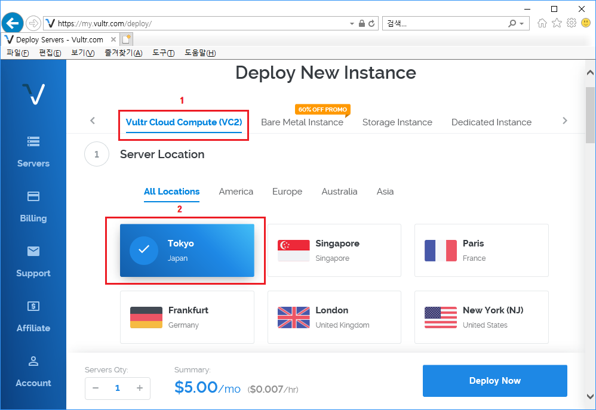Click the vertical scrollbar thumb
The image size is (596, 410).
tap(590, 115)
